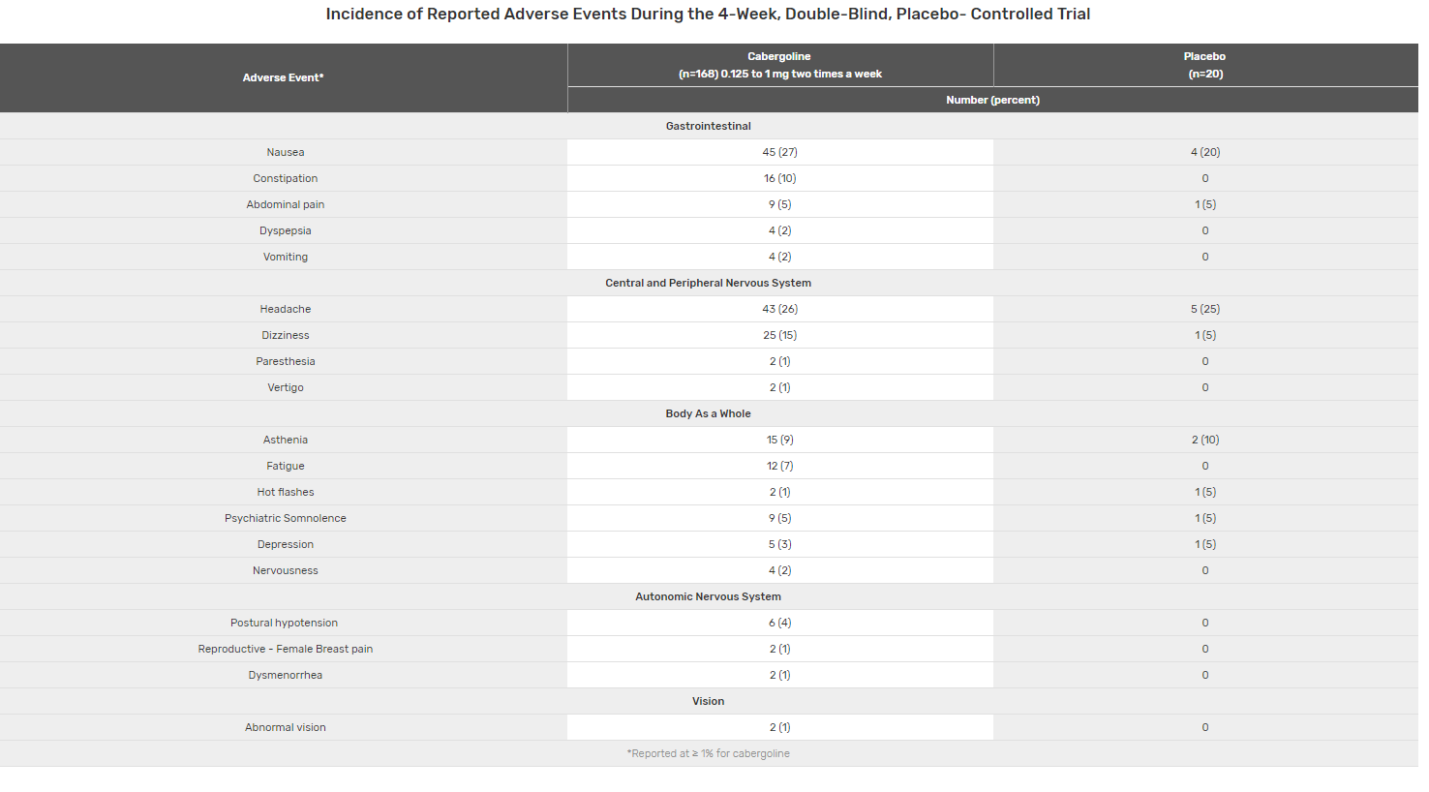This screenshot has width=1429, height=792.
Task: Click the Depression cabergoline value '5 (3)'
Action: coord(780,544)
